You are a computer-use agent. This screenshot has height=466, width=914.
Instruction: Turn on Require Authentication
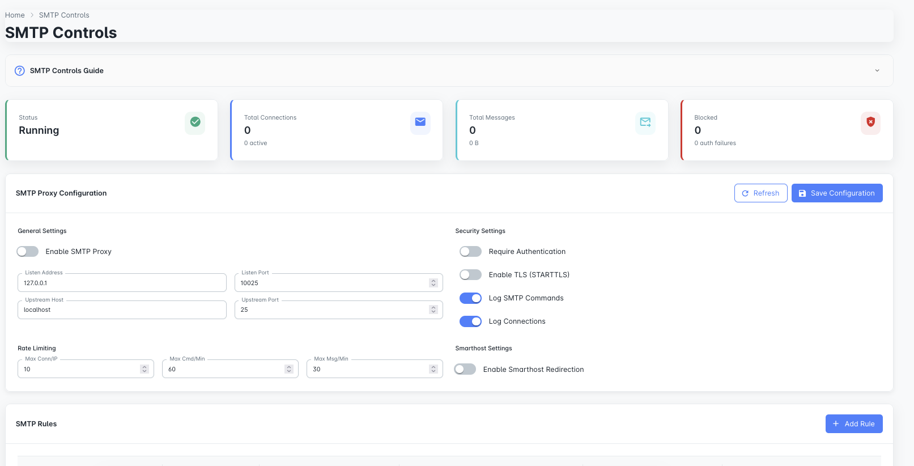tap(470, 252)
